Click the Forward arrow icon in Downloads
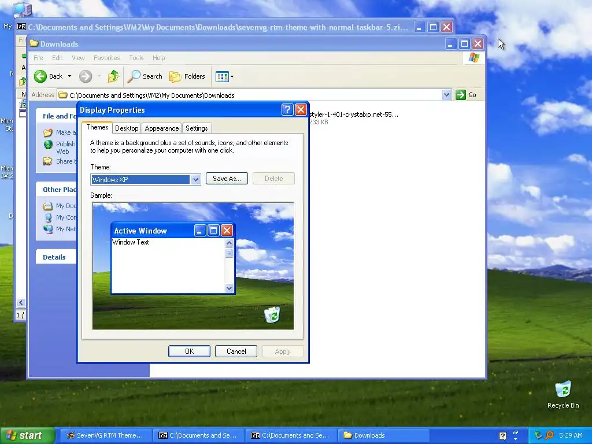Viewport: 592px width, 444px height. [x=86, y=76]
